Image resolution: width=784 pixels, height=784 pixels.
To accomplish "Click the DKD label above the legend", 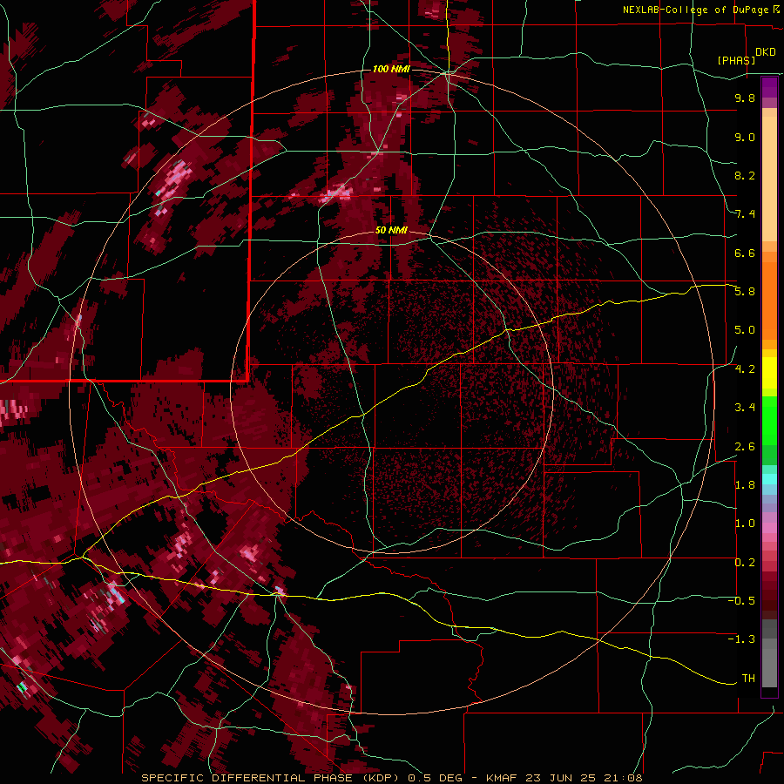I will click(x=765, y=52).
